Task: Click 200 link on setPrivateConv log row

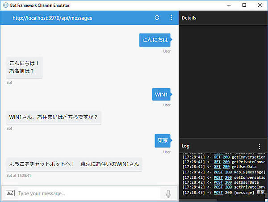Action: (228, 187)
